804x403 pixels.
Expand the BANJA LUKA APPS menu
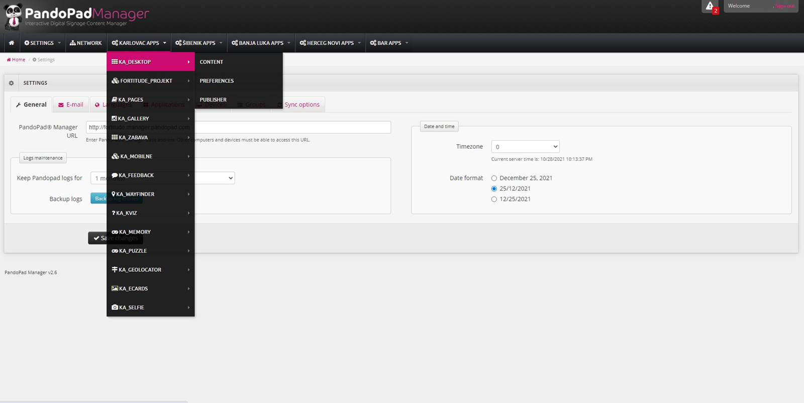261,43
